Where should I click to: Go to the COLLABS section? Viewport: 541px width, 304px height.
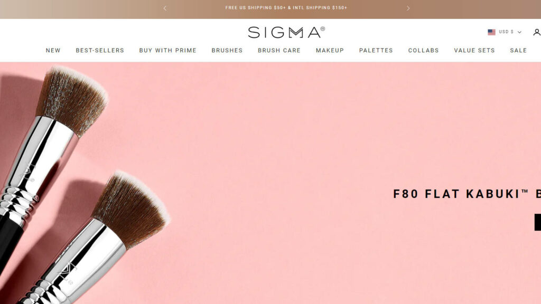(423, 50)
